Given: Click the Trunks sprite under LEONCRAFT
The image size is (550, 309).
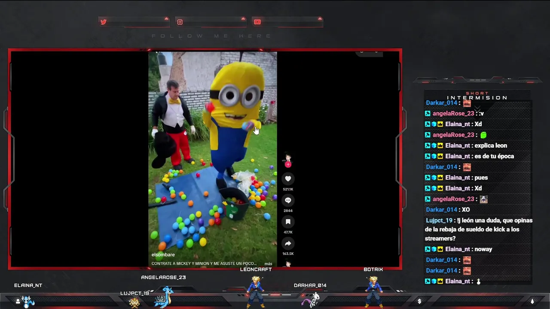Looking at the screenshot, I should point(256,292).
